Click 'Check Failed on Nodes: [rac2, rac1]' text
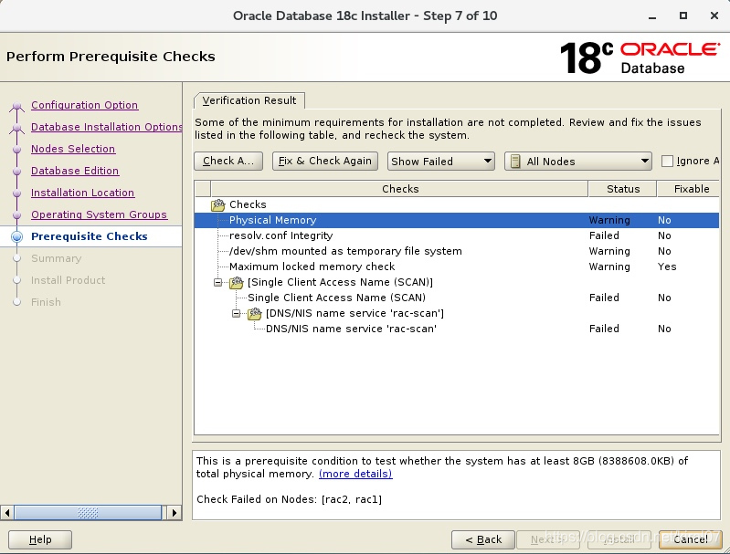 click(289, 499)
